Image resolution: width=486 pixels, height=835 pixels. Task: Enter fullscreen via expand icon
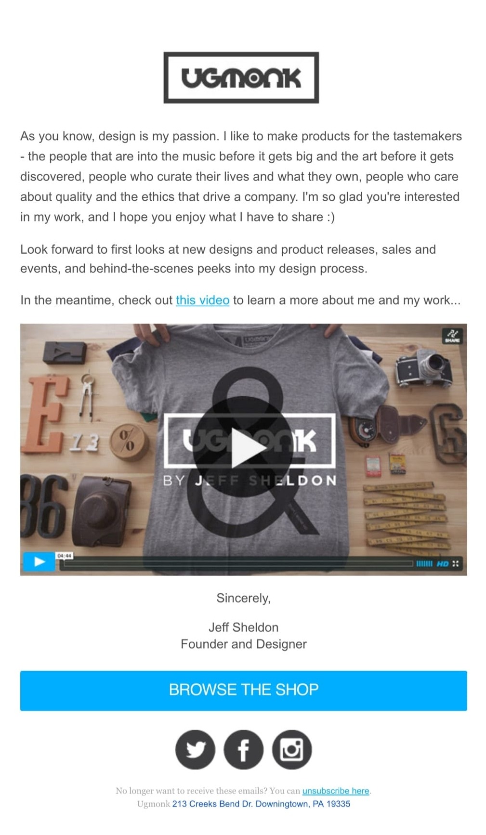point(456,563)
